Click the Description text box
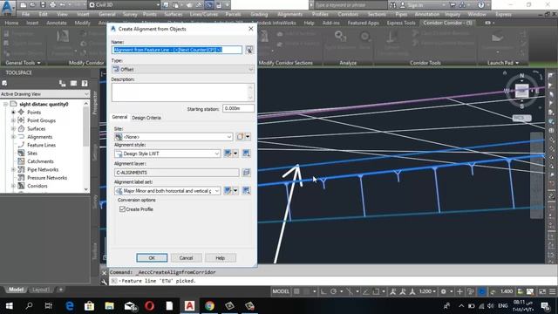 click(x=183, y=92)
